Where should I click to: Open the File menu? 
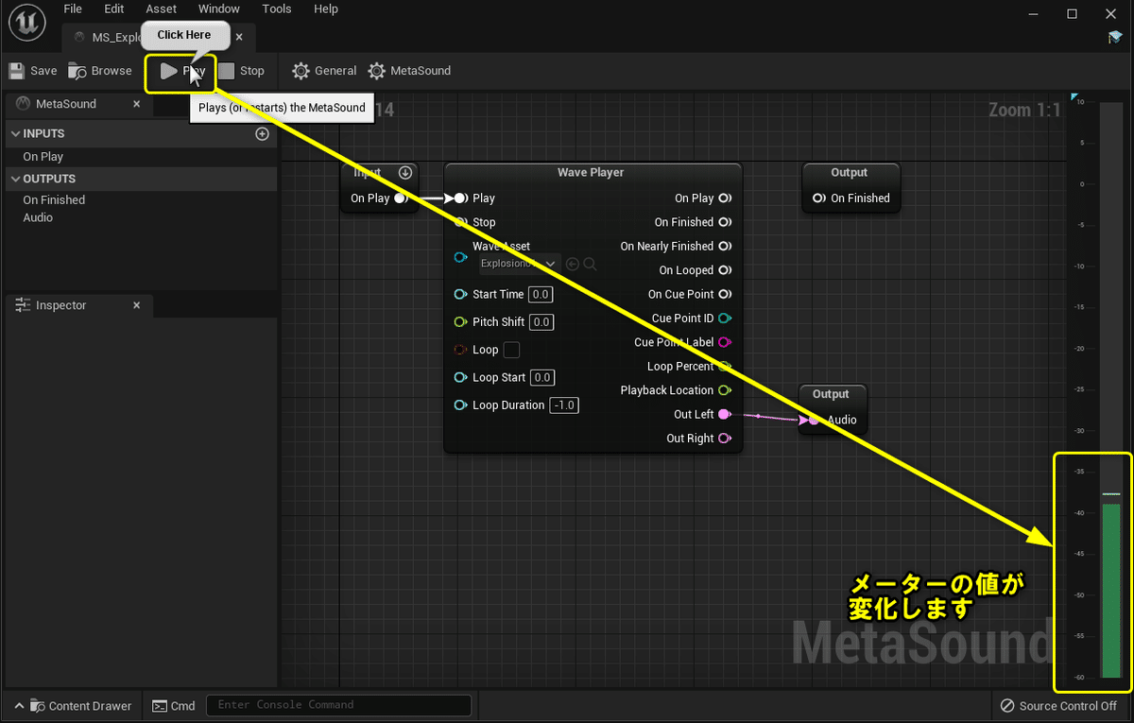pyautogui.click(x=73, y=9)
